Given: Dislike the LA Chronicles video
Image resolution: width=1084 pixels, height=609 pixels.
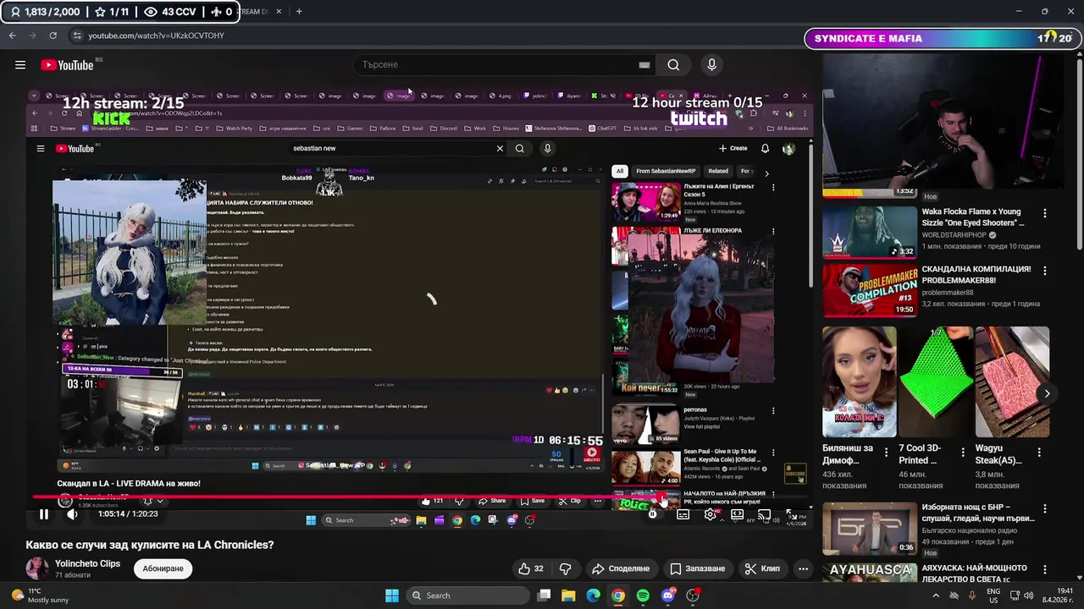Looking at the screenshot, I should [565, 568].
